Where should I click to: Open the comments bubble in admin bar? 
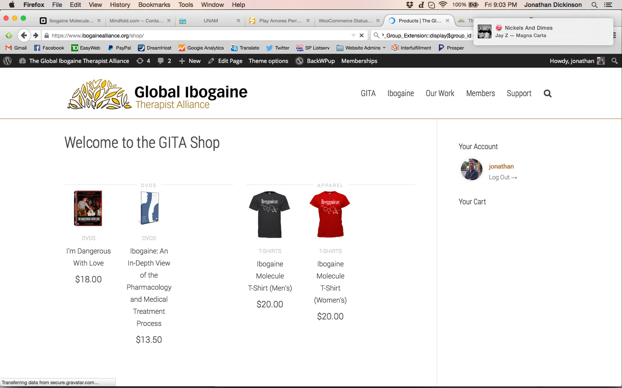(x=161, y=61)
